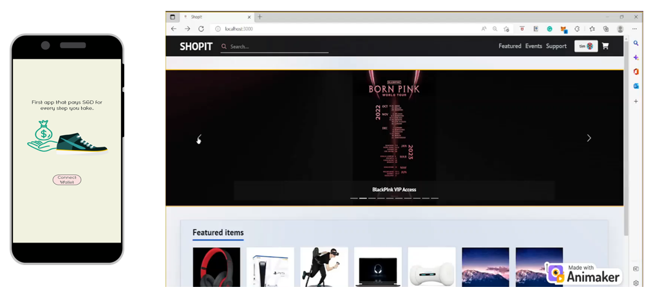Screen dimensions: 662x294
Task: Open the Featured navigation link
Action: [509, 46]
